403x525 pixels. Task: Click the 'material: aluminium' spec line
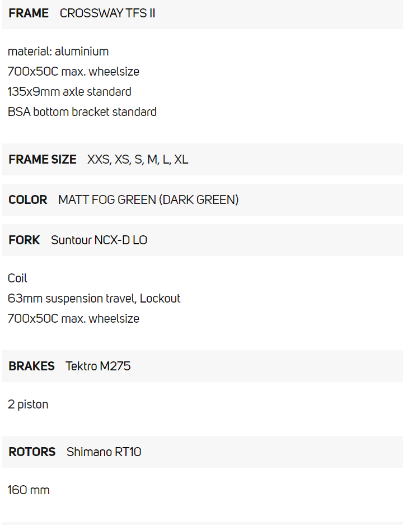tap(58, 52)
